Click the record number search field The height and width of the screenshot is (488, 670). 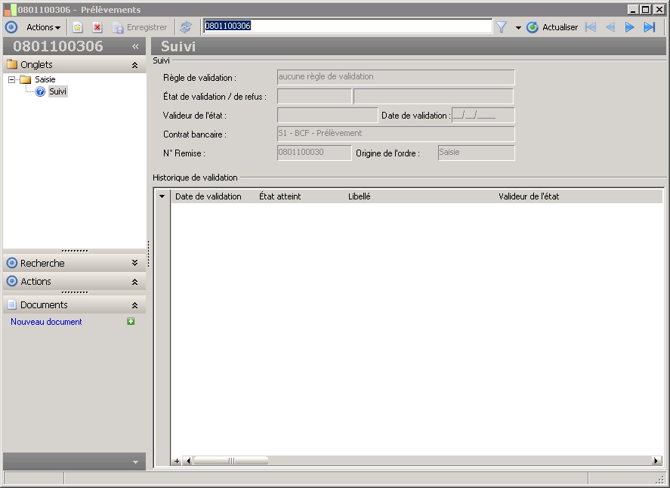pyautogui.click(x=347, y=26)
